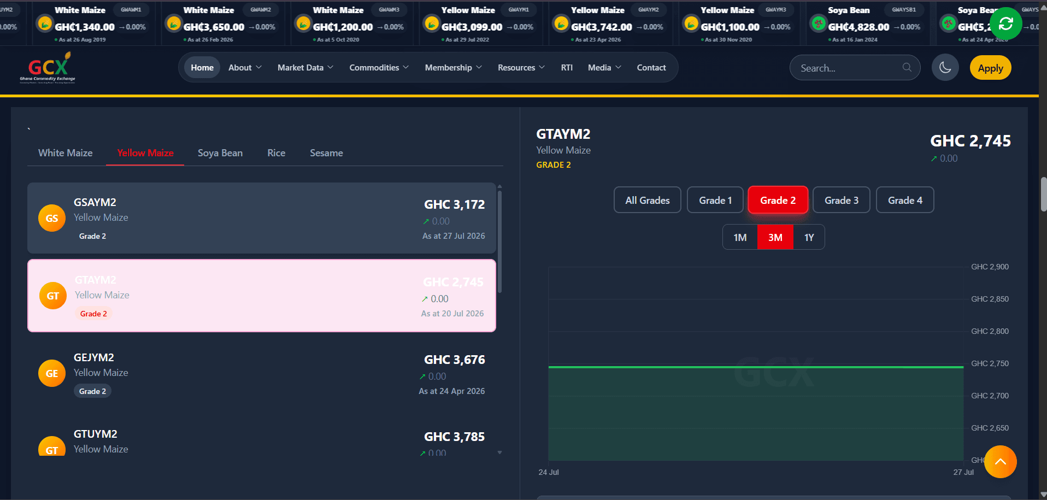
Task: Click the GTAYM2 heading above the chart
Action: coord(563,134)
